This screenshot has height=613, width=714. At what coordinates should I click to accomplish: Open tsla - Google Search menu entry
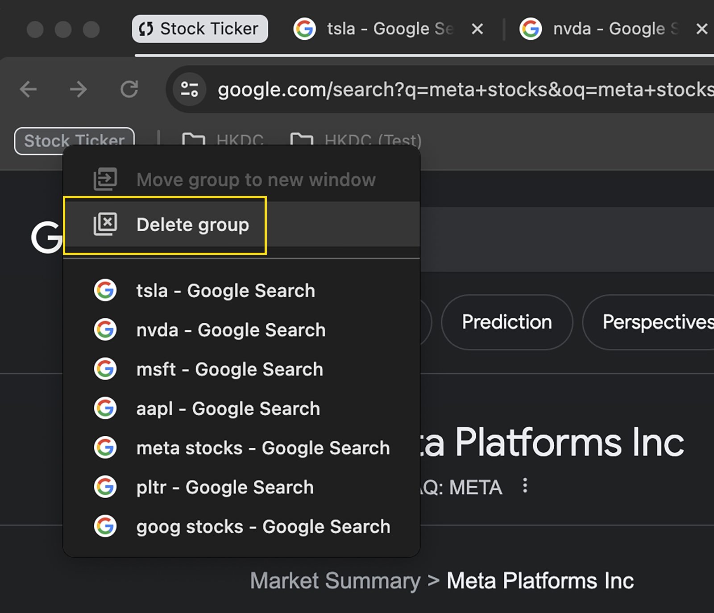(241, 291)
